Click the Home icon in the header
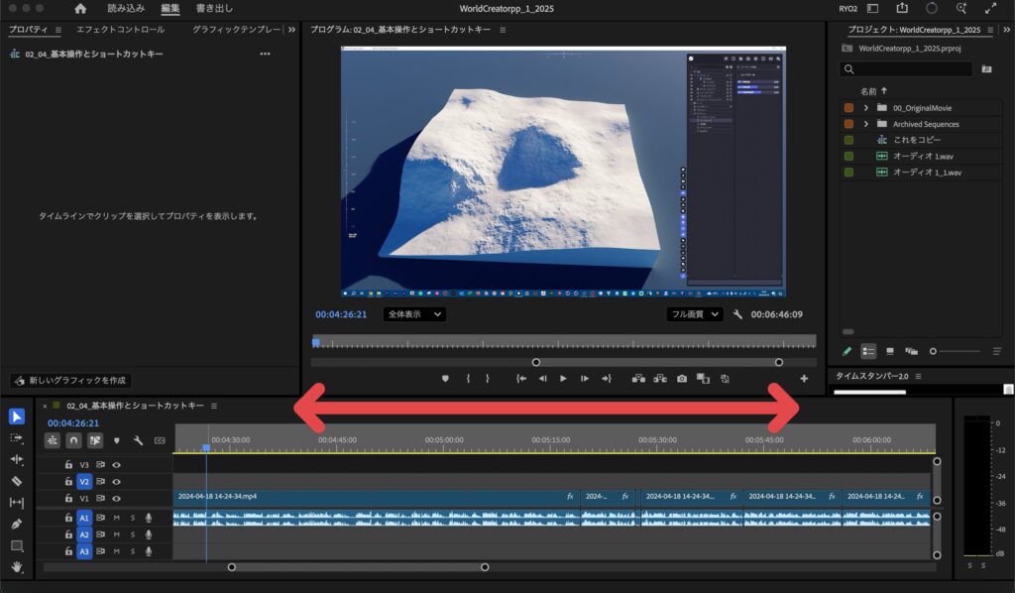Image resolution: width=1015 pixels, height=593 pixels. click(81, 8)
